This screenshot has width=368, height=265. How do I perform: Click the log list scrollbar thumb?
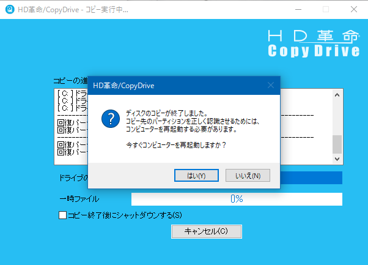pyautogui.click(x=337, y=144)
